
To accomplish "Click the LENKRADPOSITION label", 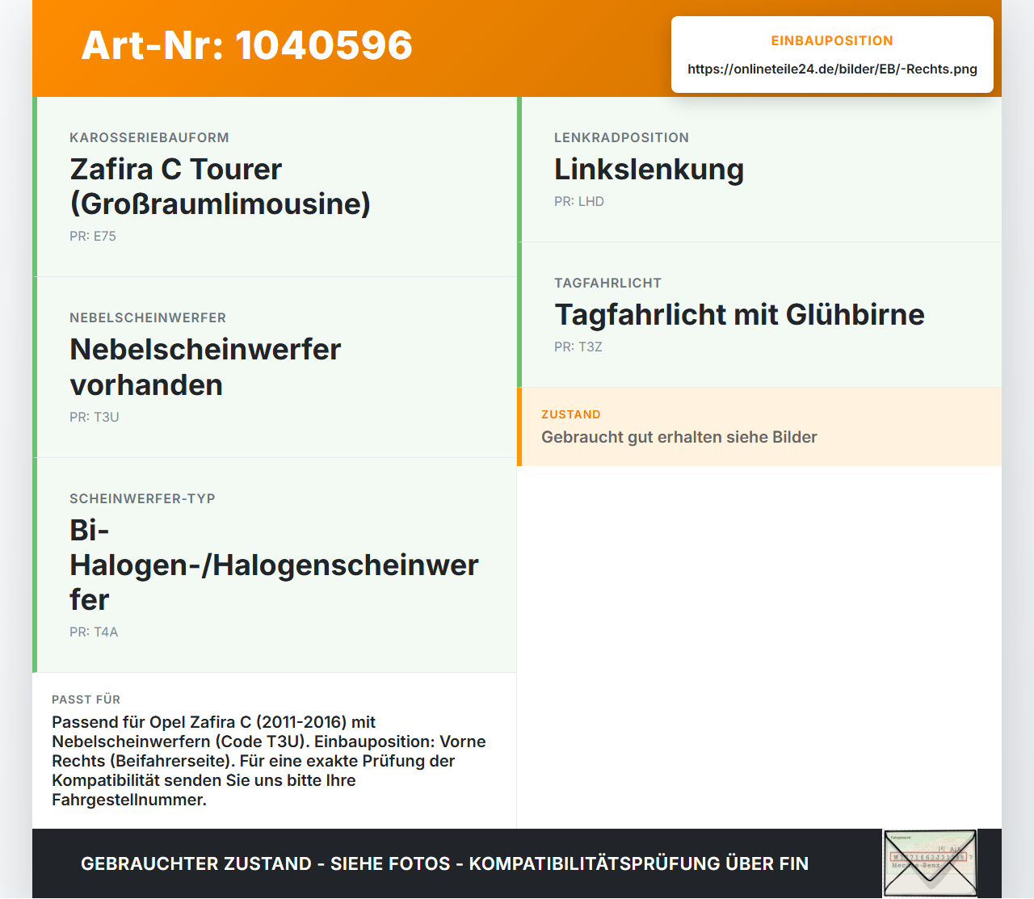I will click(x=621, y=138).
